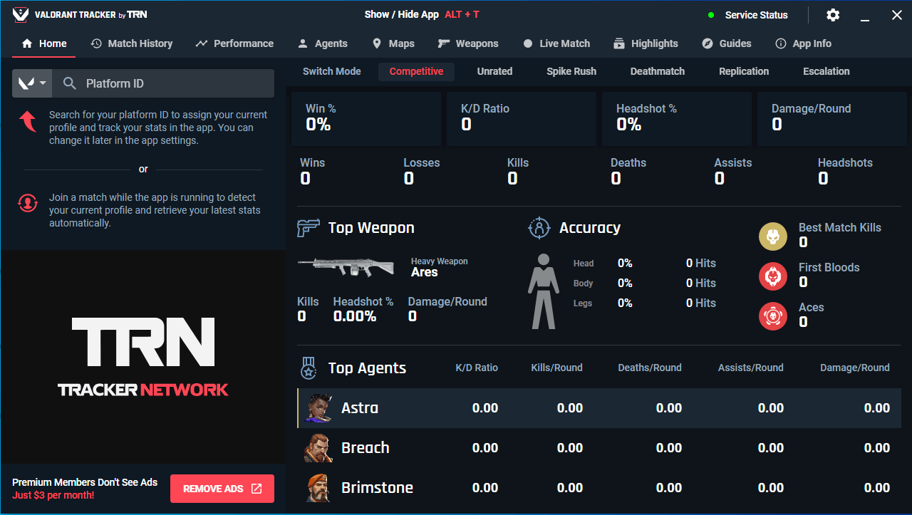Image resolution: width=912 pixels, height=515 pixels.
Task: Click the Performance chart line icon
Action: click(202, 43)
